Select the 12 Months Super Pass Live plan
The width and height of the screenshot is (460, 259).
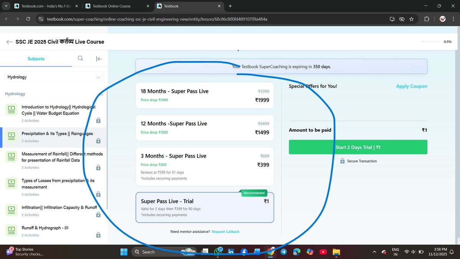click(x=205, y=128)
